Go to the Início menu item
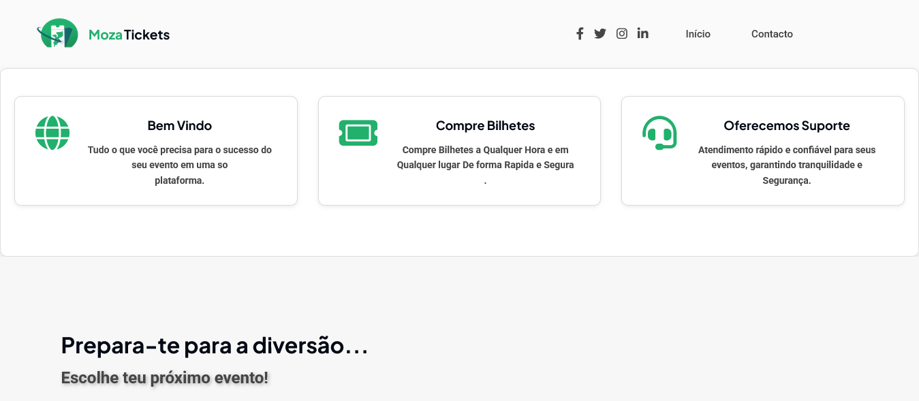 pyautogui.click(x=698, y=34)
